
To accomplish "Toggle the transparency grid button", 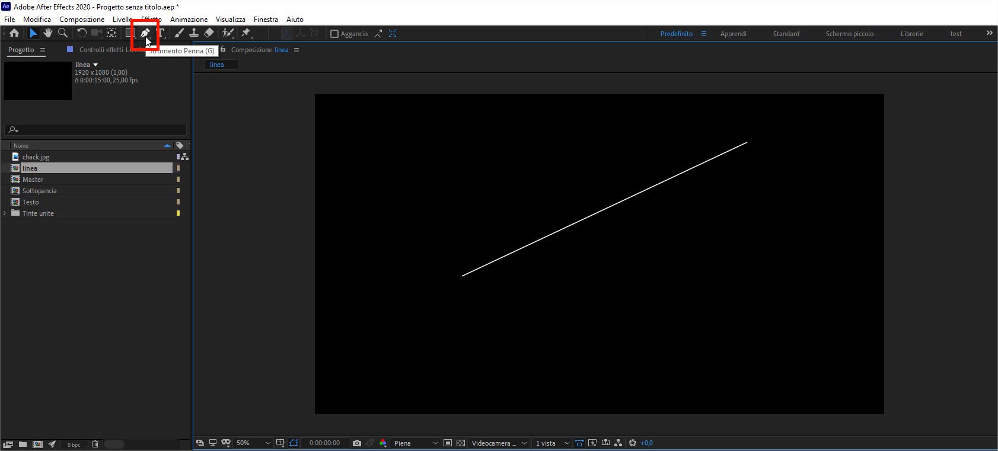I will (x=461, y=443).
